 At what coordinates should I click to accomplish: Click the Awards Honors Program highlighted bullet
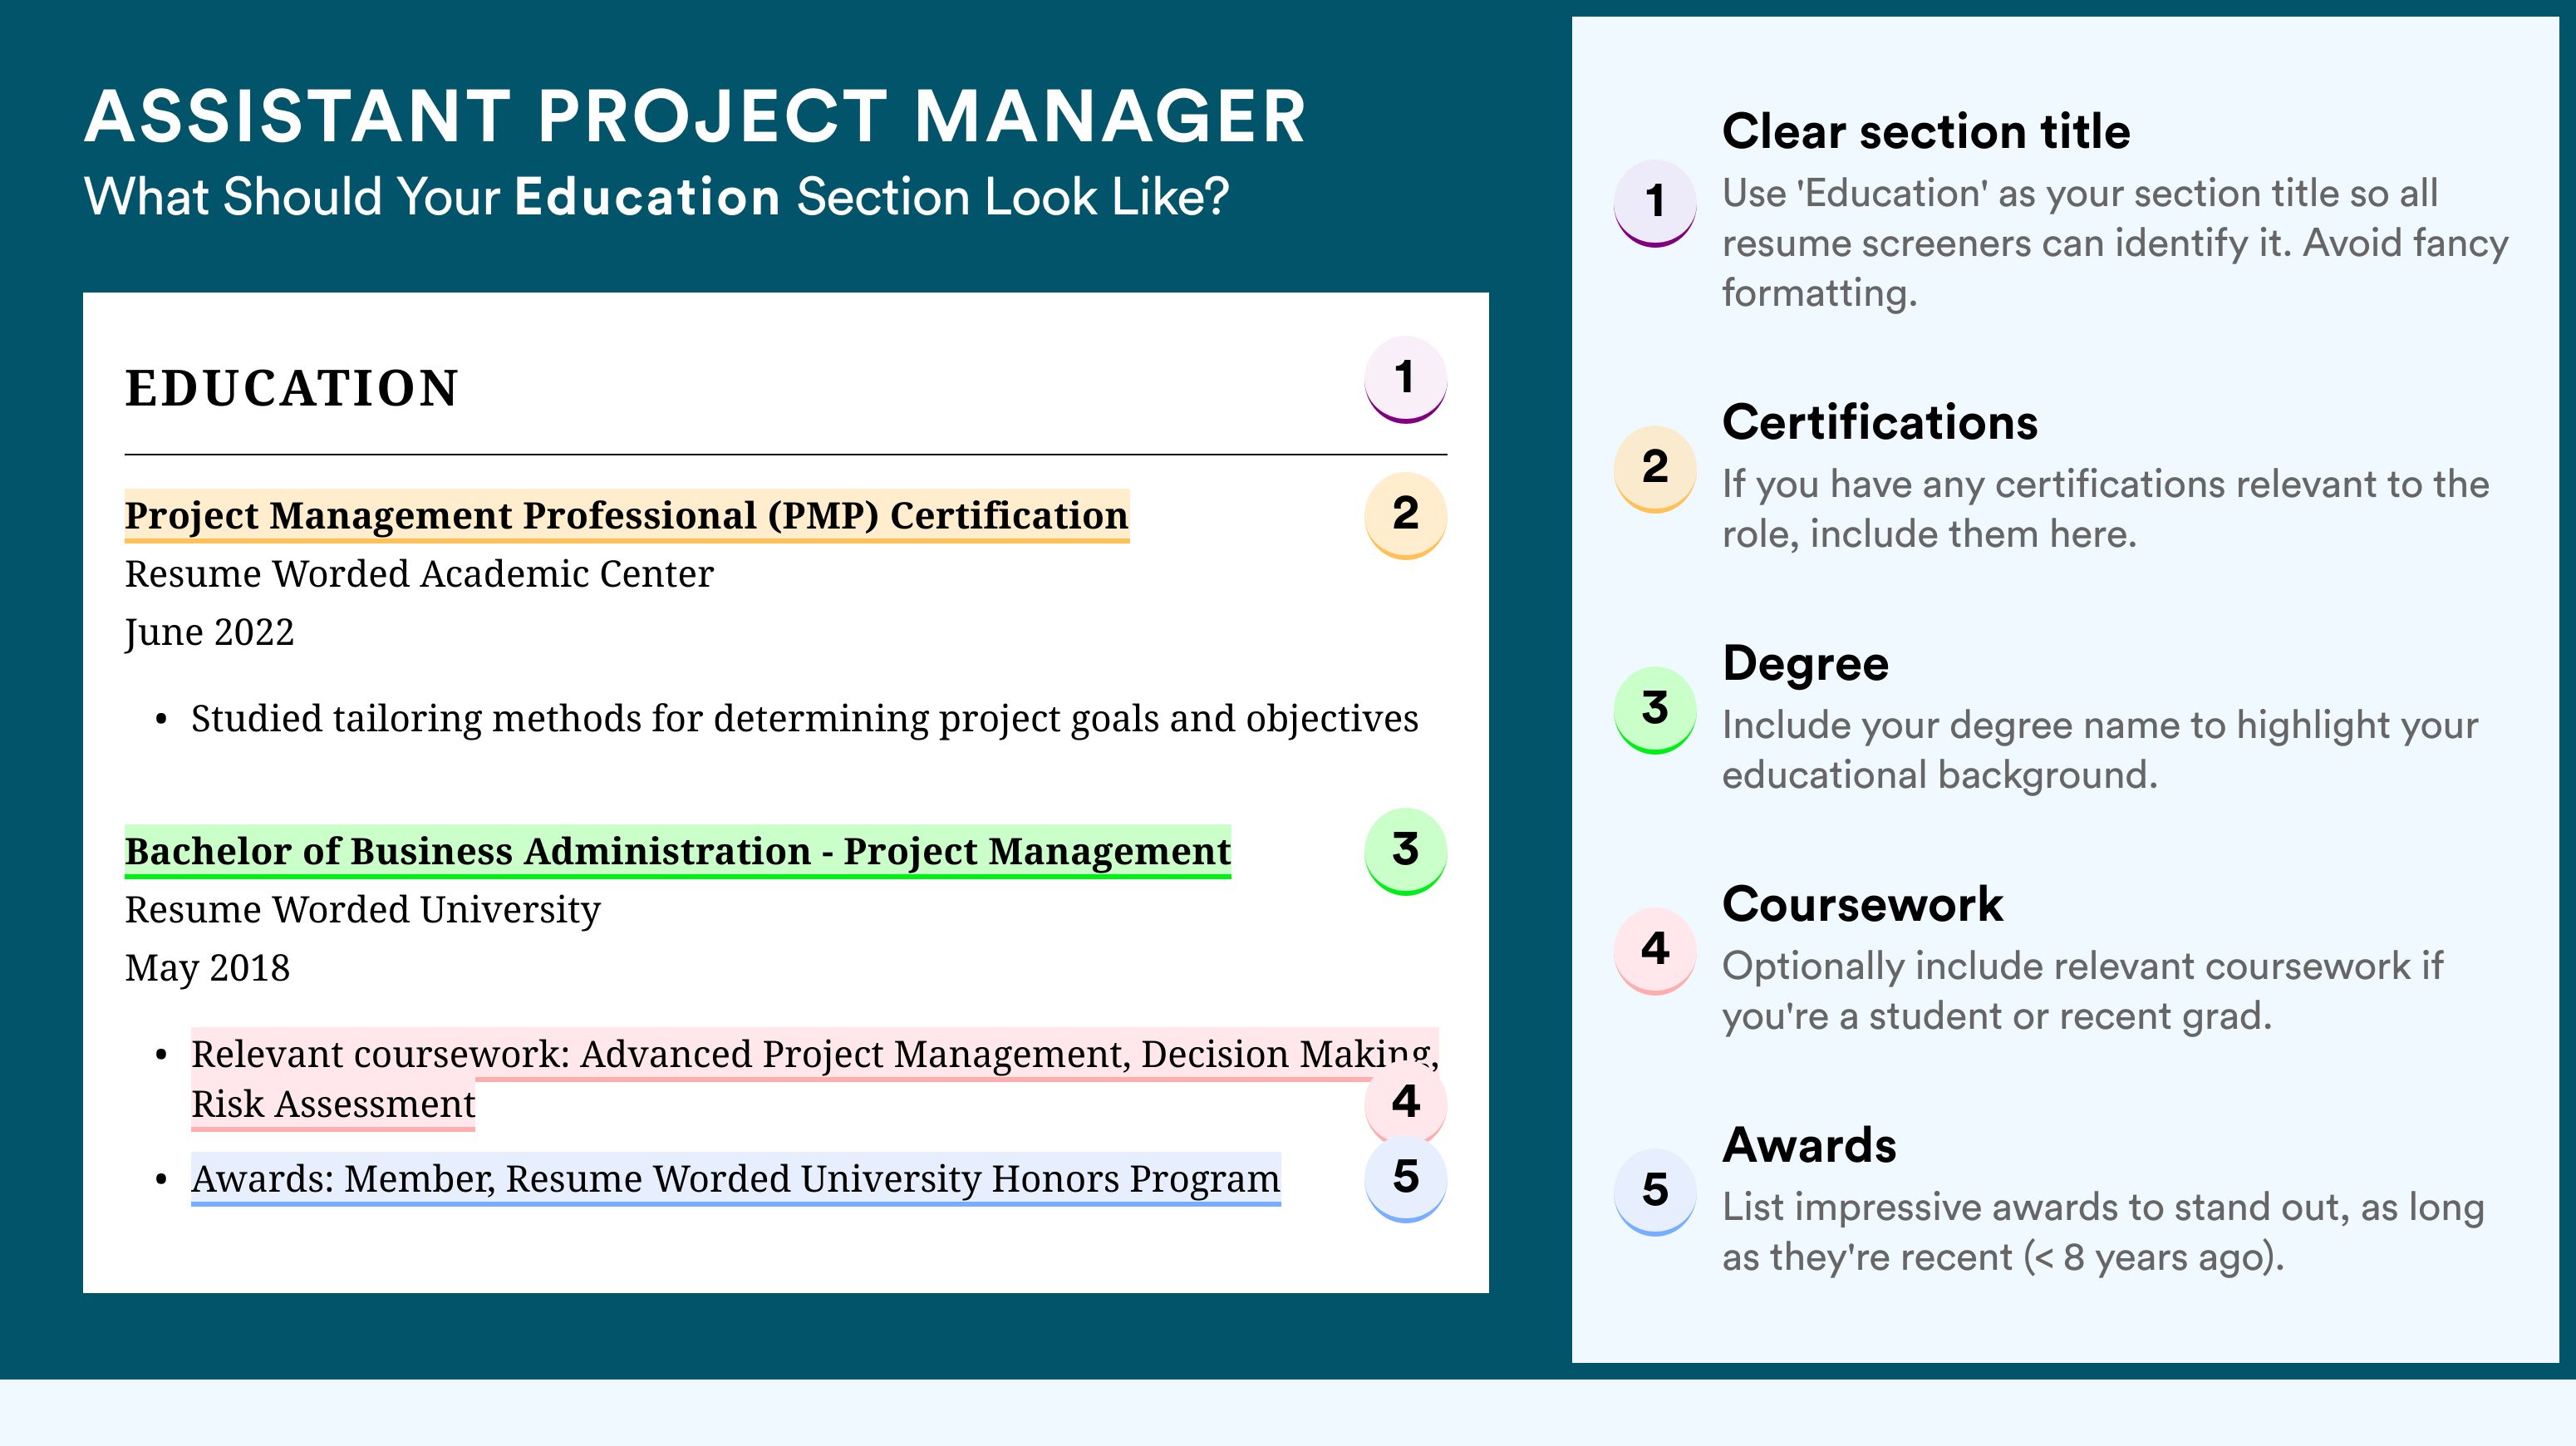pos(736,1179)
